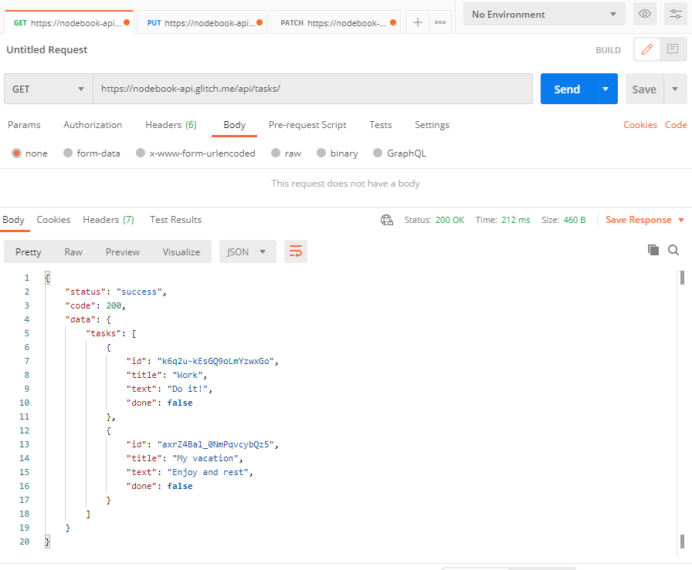
Task: Click the request URL input field
Action: (313, 89)
